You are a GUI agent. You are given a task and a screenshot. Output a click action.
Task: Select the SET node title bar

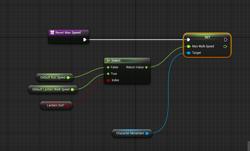coord(207,37)
